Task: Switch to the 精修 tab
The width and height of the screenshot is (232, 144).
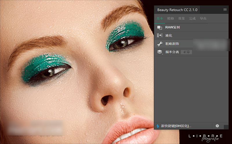Action: [x=171, y=19]
